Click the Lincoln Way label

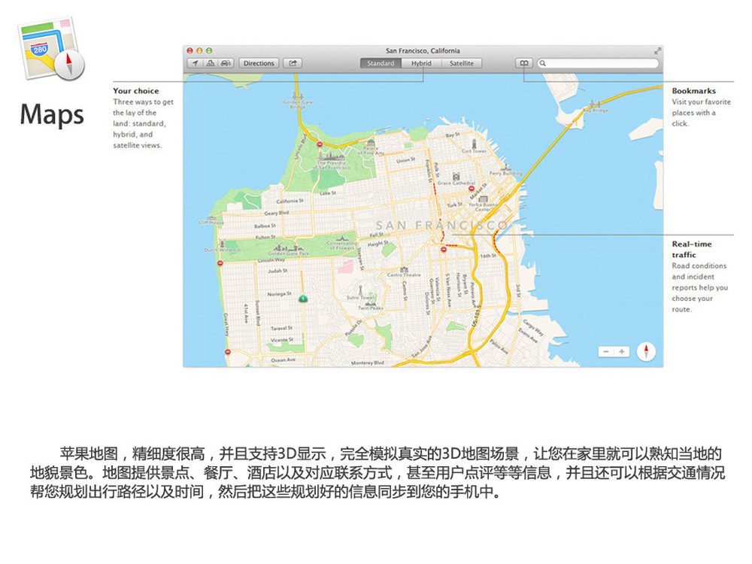coord(271,260)
